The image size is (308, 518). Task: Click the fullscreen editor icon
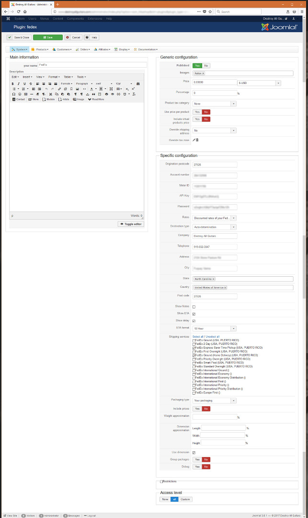click(111, 89)
